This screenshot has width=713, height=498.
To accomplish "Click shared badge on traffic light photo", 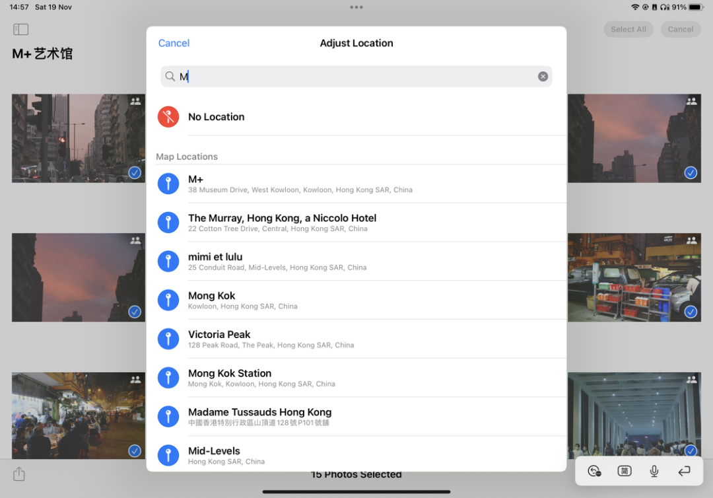I will tap(135, 101).
